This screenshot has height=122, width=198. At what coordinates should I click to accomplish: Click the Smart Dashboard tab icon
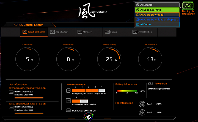coord(25,32)
